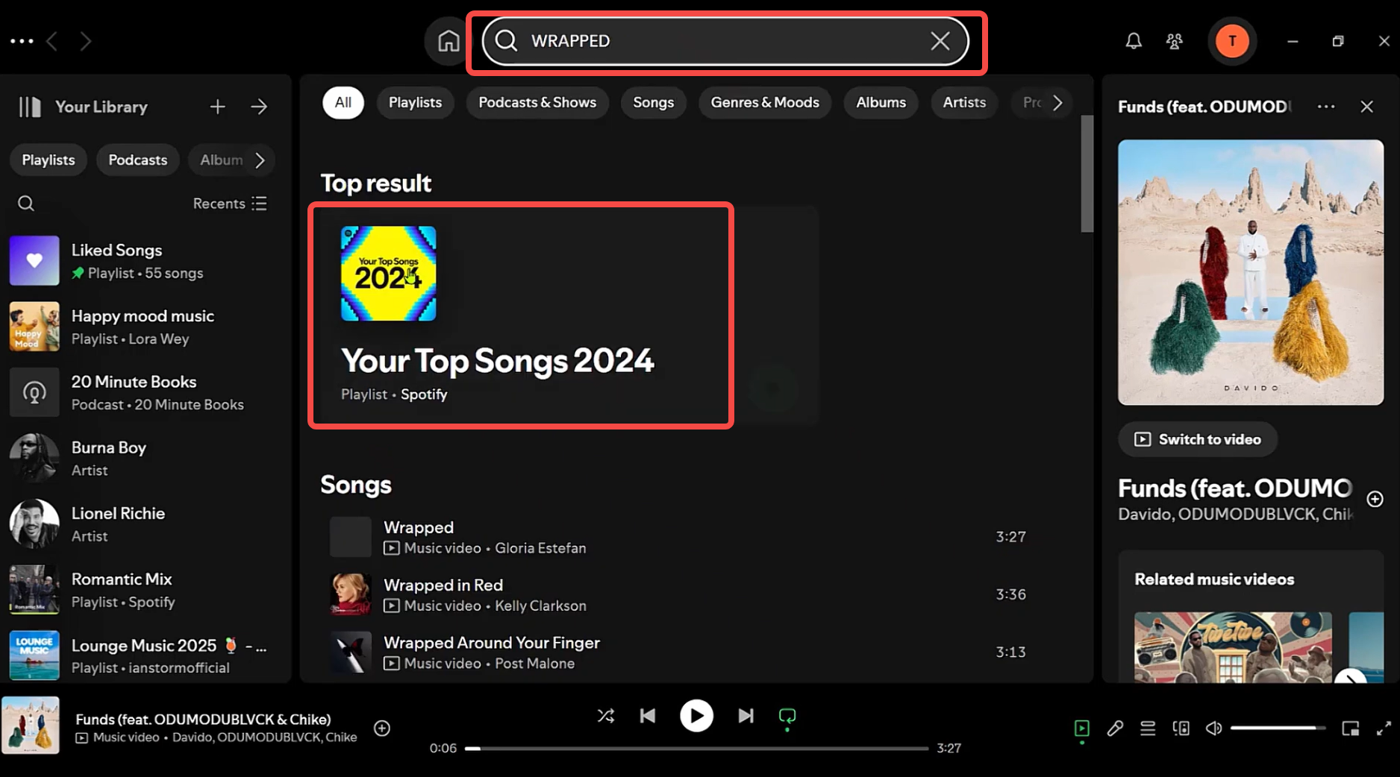Open the Now Playing view

[1082, 729]
